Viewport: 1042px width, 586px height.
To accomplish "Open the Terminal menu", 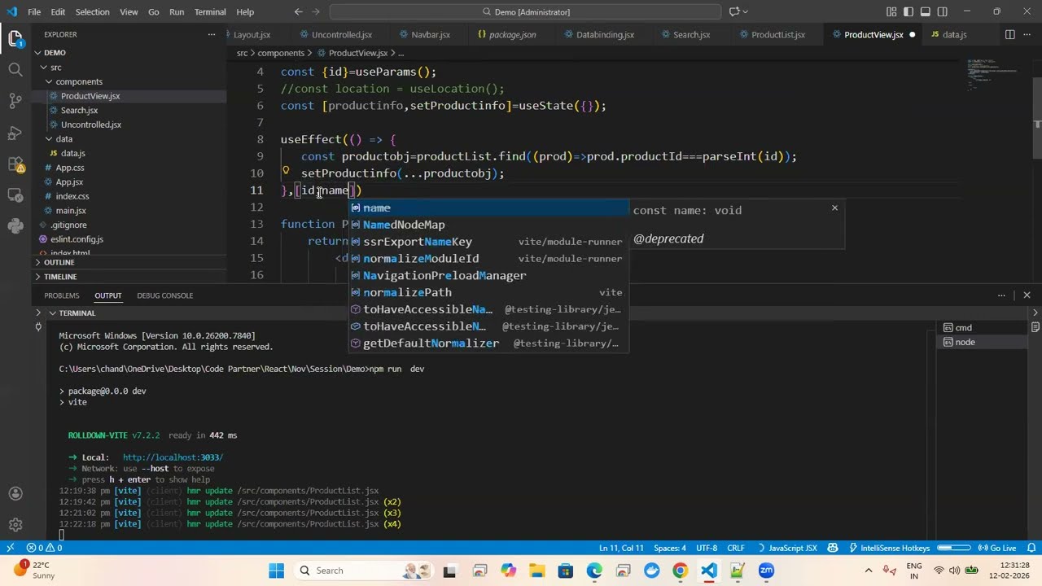I will point(210,11).
